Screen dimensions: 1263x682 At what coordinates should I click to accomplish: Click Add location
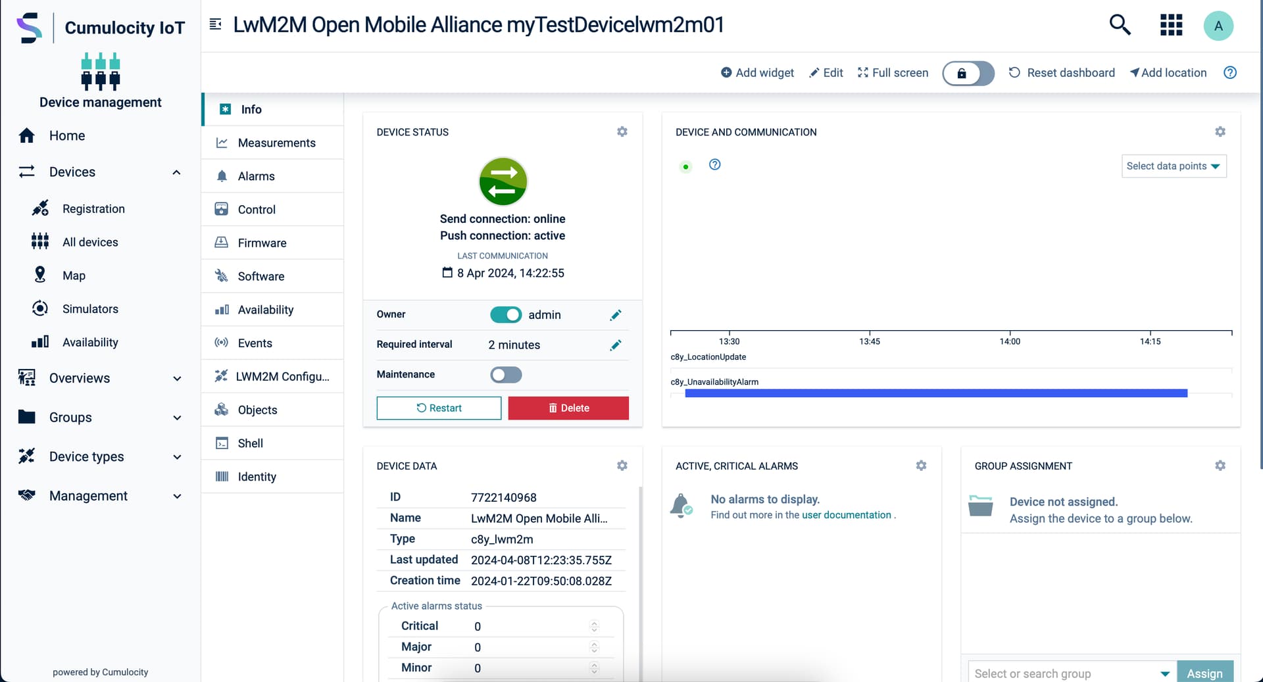point(1168,73)
